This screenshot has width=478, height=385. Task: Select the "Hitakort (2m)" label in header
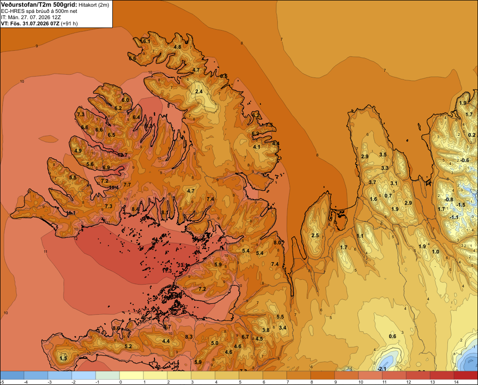click(94, 5)
